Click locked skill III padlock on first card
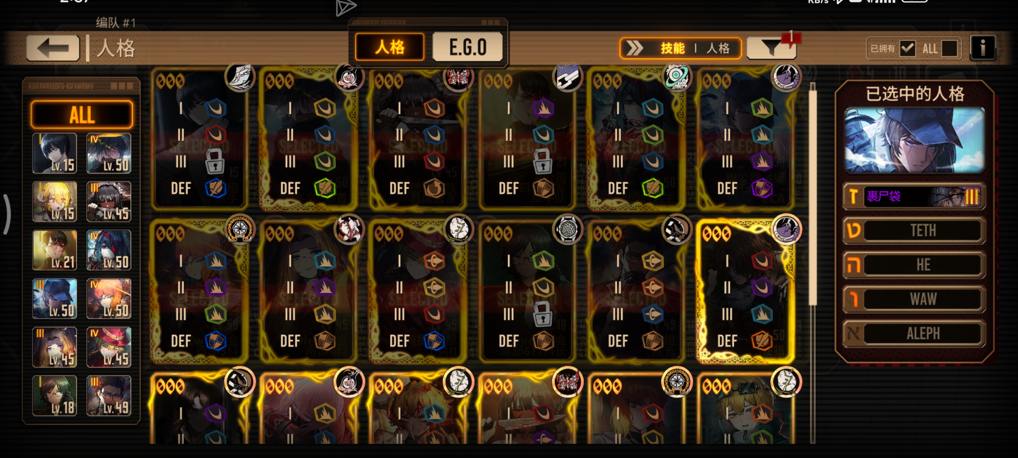The width and height of the screenshot is (1018, 458). tap(215, 162)
